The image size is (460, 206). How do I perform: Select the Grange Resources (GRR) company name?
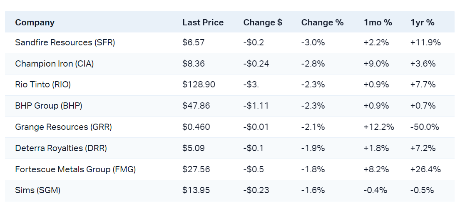63,127
